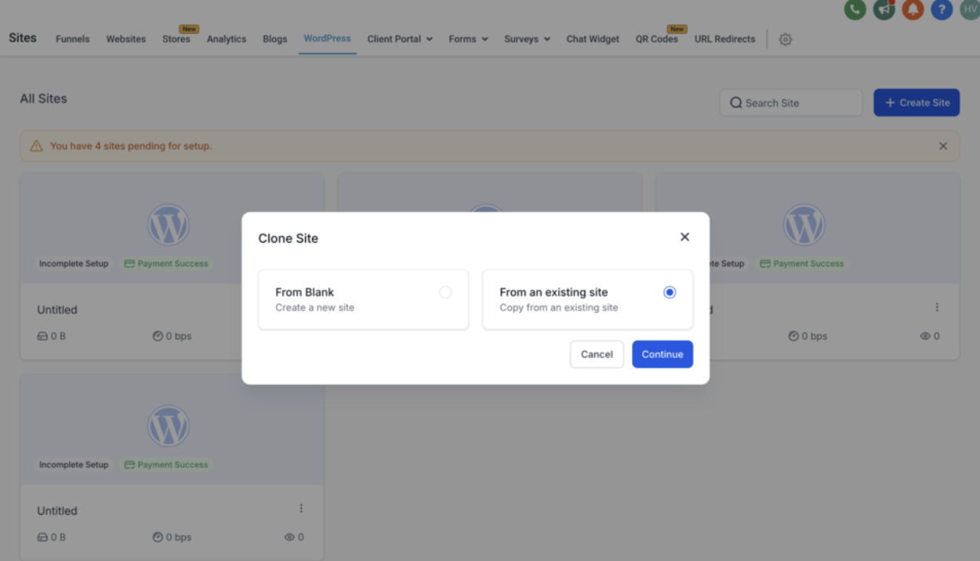Image resolution: width=980 pixels, height=561 pixels.
Task: Click the green phone icon
Action: coord(855,9)
